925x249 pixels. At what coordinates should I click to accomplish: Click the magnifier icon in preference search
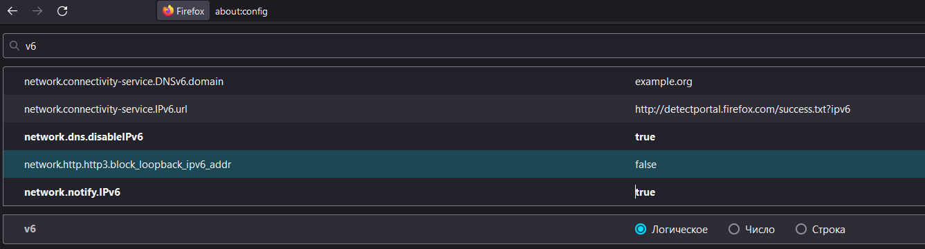point(14,46)
